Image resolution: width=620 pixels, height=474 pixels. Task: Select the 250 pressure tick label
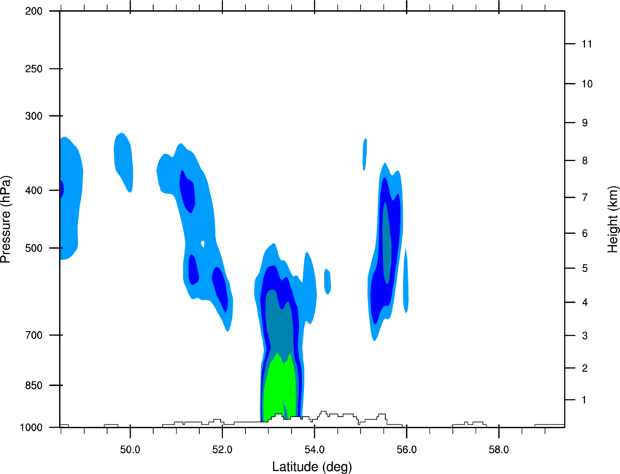click(x=34, y=69)
